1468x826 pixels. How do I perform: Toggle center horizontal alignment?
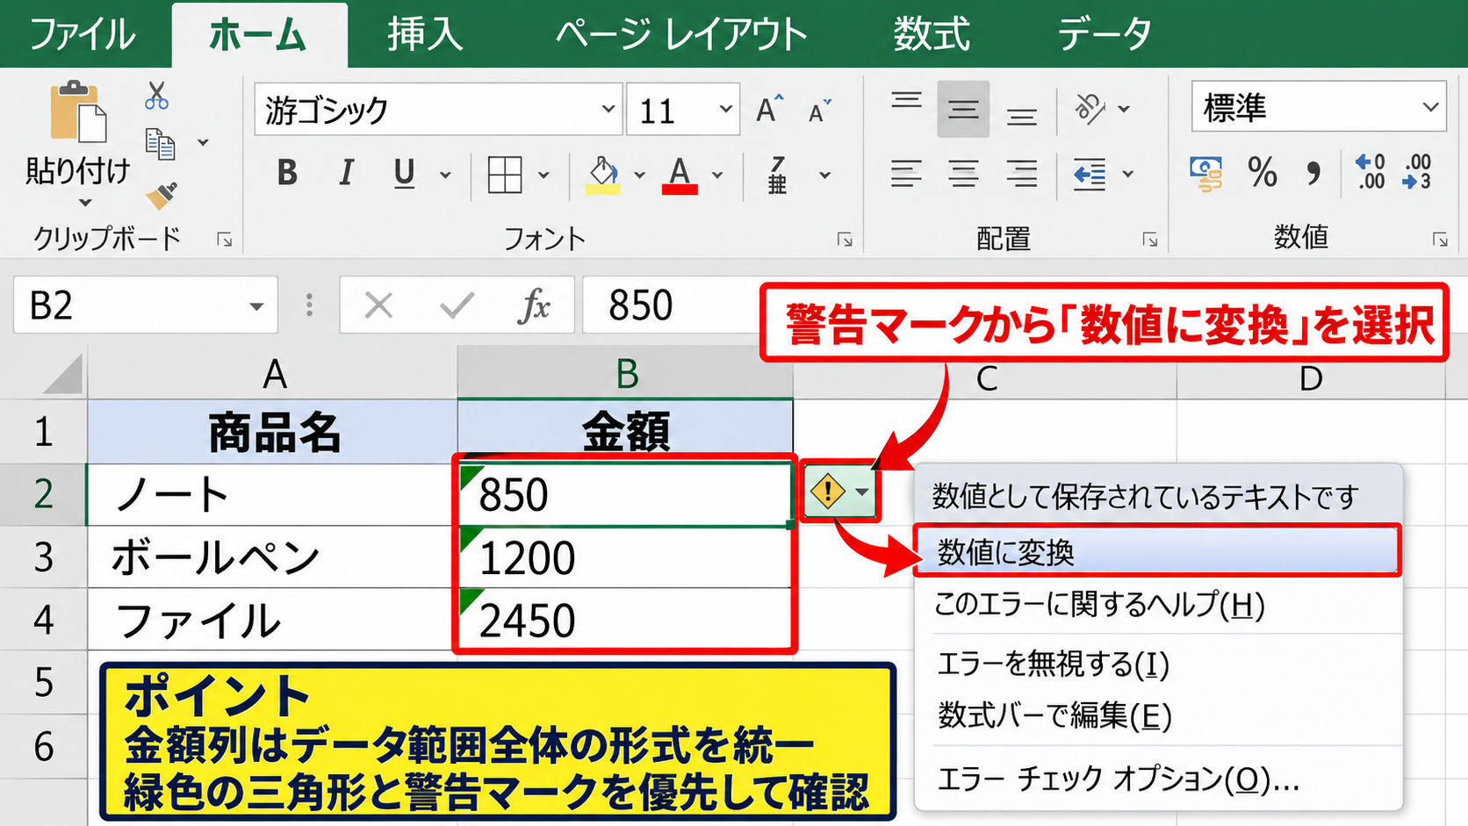[x=963, y=174]
